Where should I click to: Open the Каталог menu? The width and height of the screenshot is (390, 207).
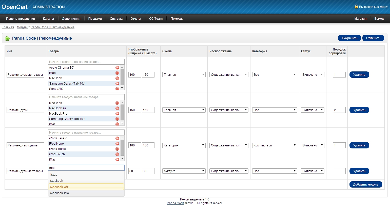49,19
